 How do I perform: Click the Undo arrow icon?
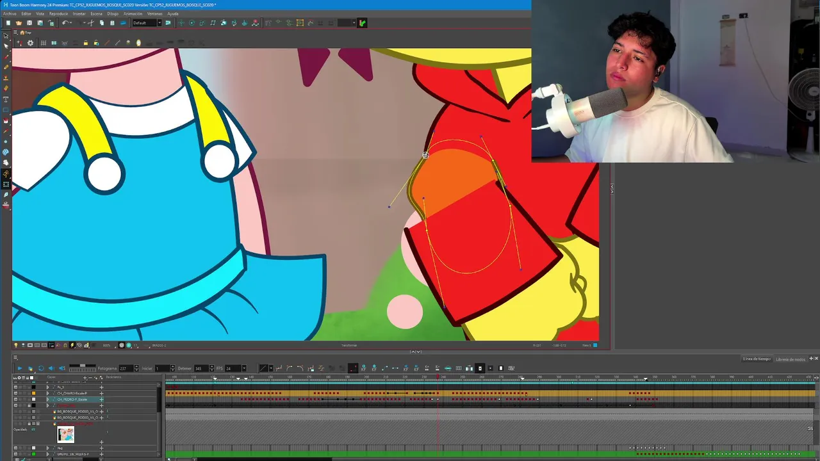[x=65, y=23]
